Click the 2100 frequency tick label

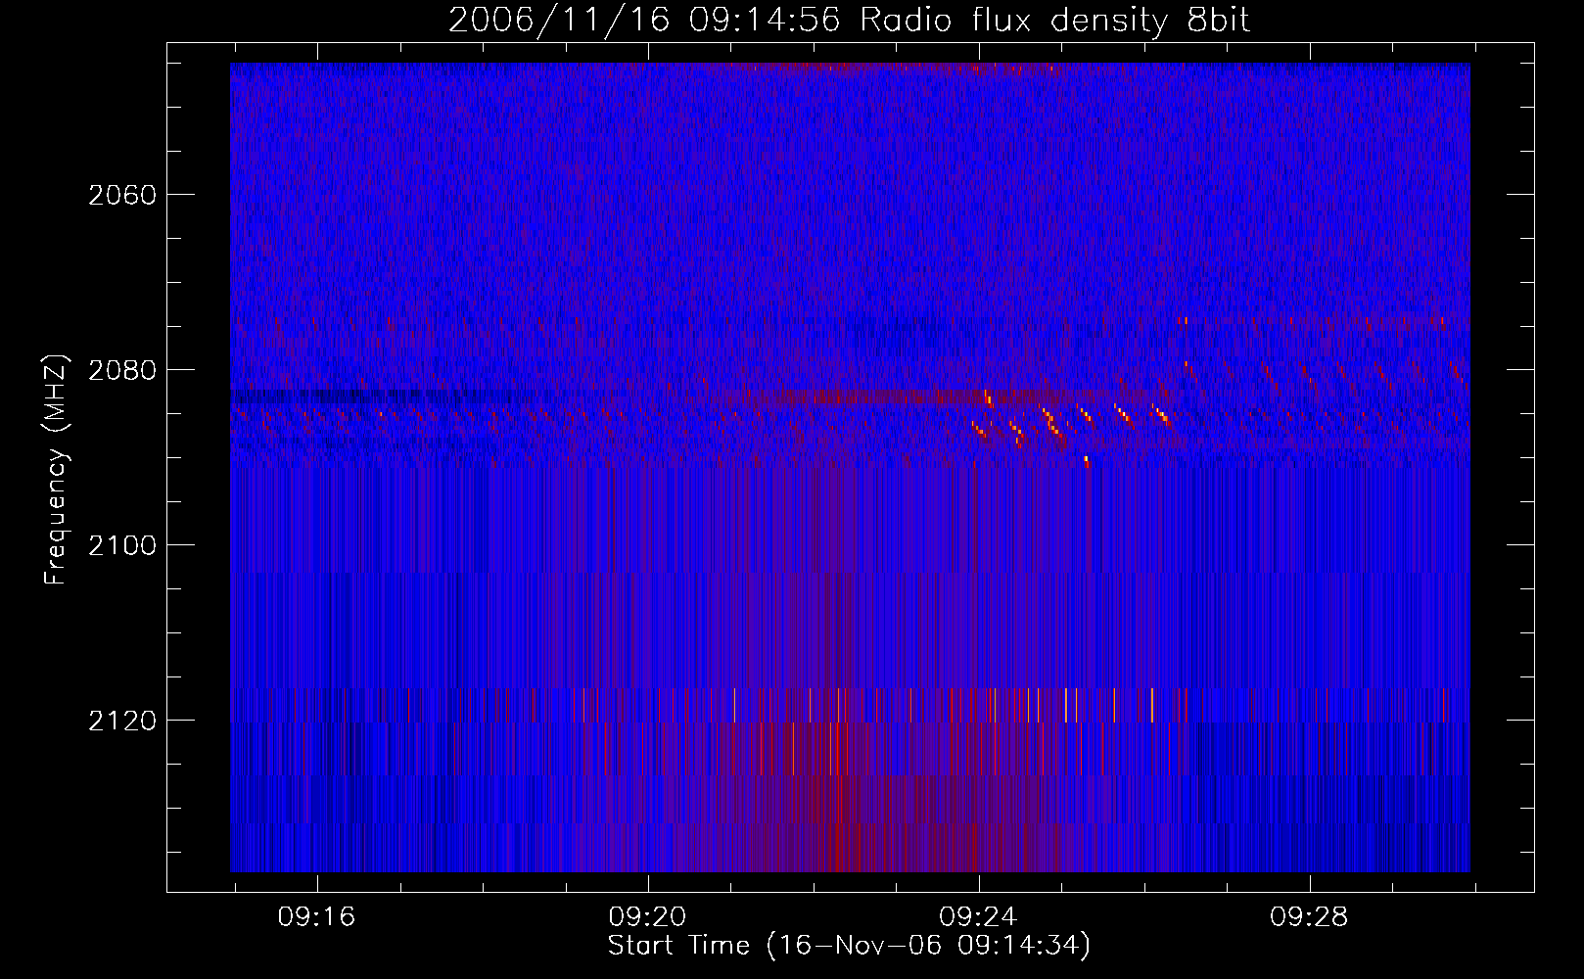coord(122,545)
